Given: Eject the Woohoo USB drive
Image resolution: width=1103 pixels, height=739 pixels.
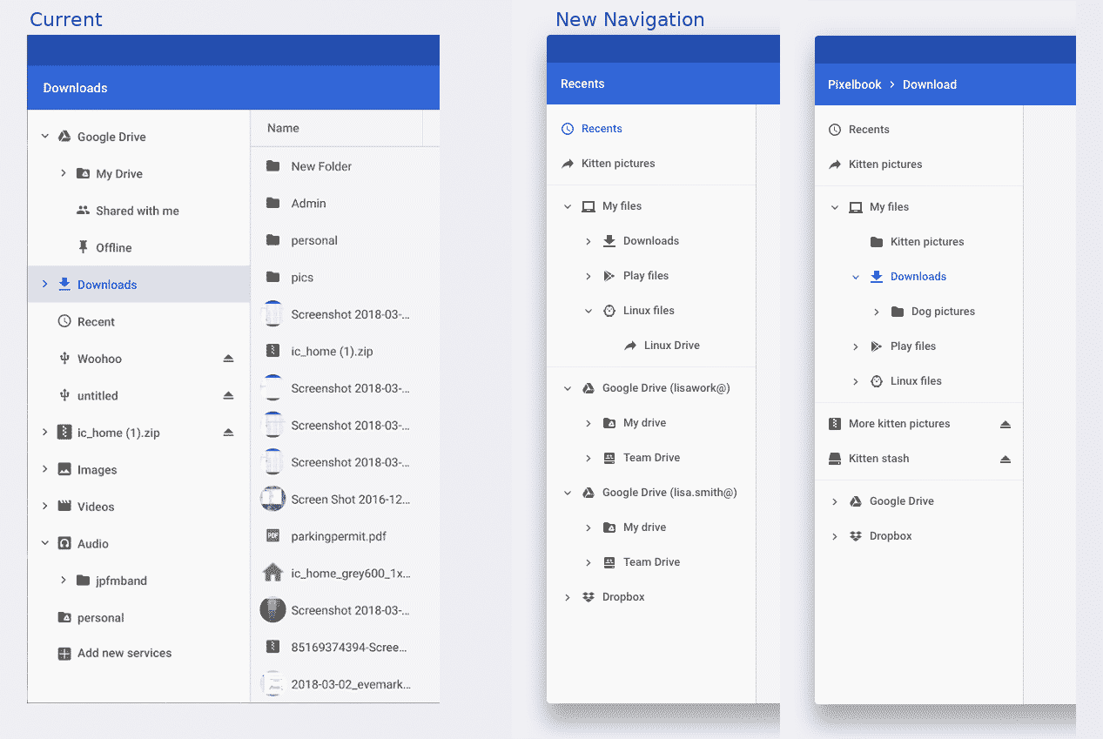Looking at the screenshot, I should click(228, 359).
